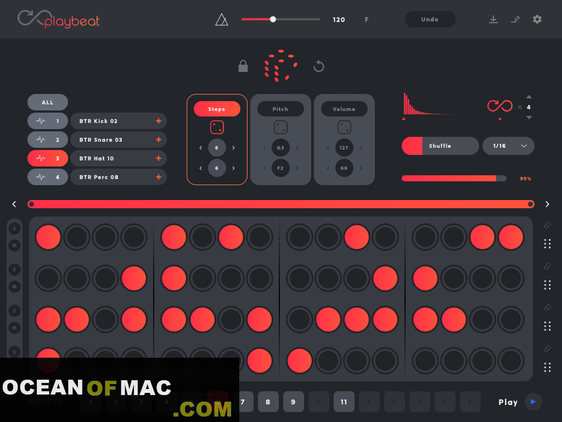Toggle the Shuffle switch
The height and width of the screenshot is (422, 562).
point(440,146)
